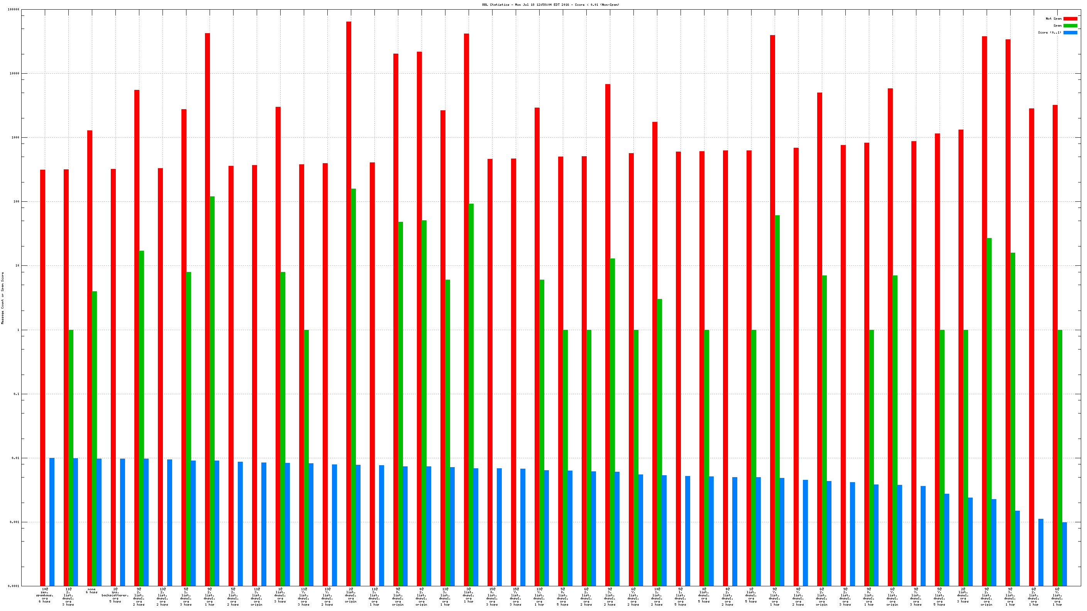
Task: Click the red Not Spam legend swatch
Action: tap(1070, 19)
